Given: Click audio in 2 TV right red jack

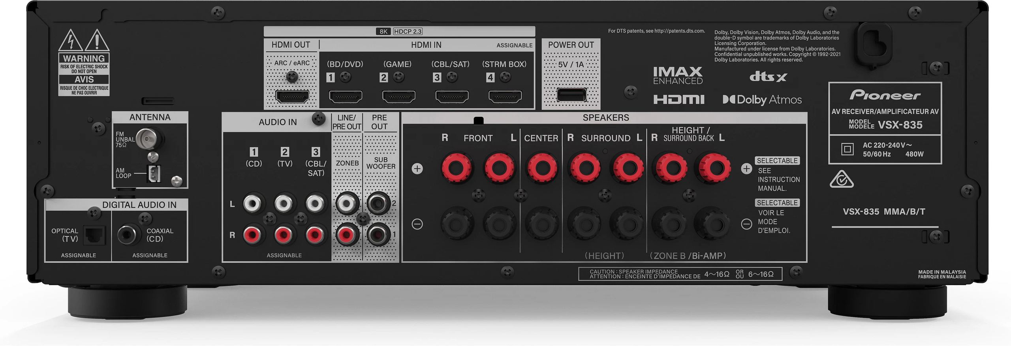Looking at the screenshot, I should 283,235.
